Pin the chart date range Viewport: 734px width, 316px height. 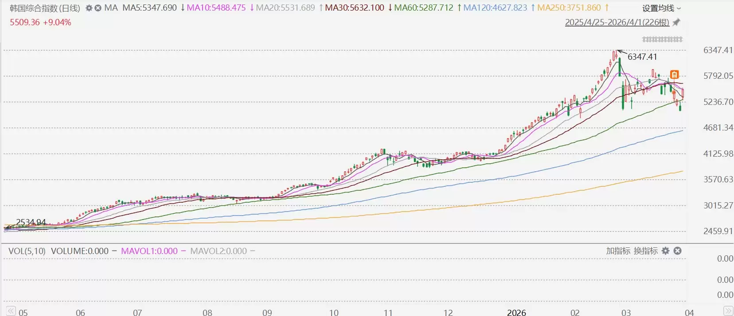tap(676, 22)
